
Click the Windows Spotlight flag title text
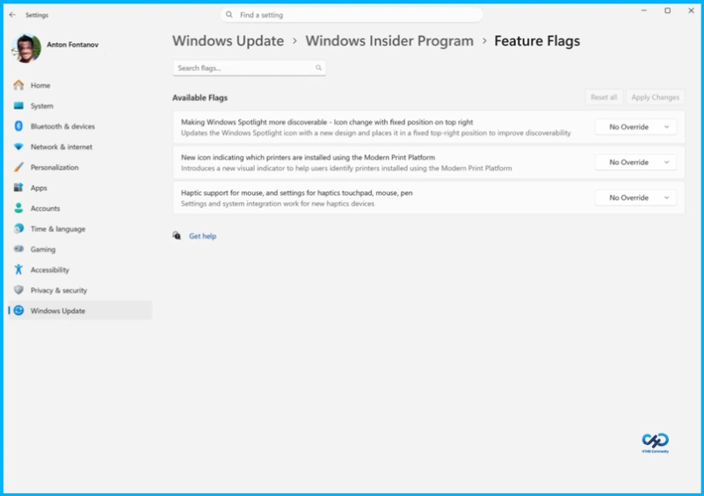pos(327,122)
